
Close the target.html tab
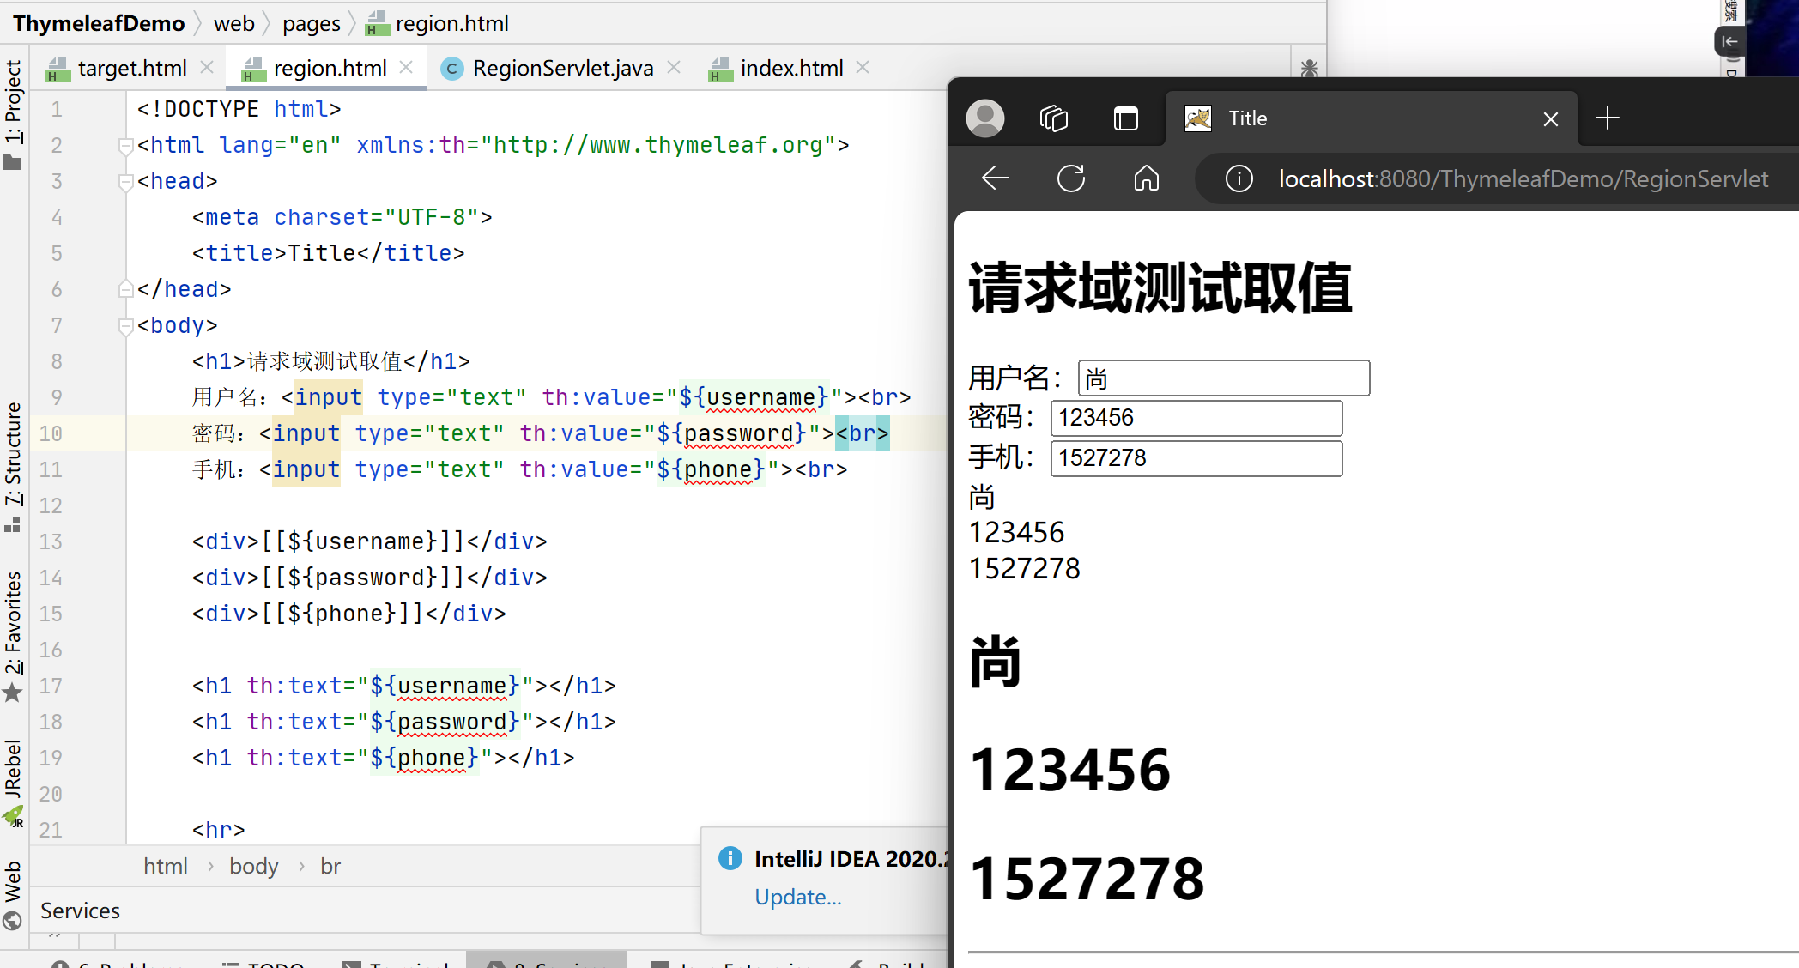pyautogui.click(x=207, y=67)
